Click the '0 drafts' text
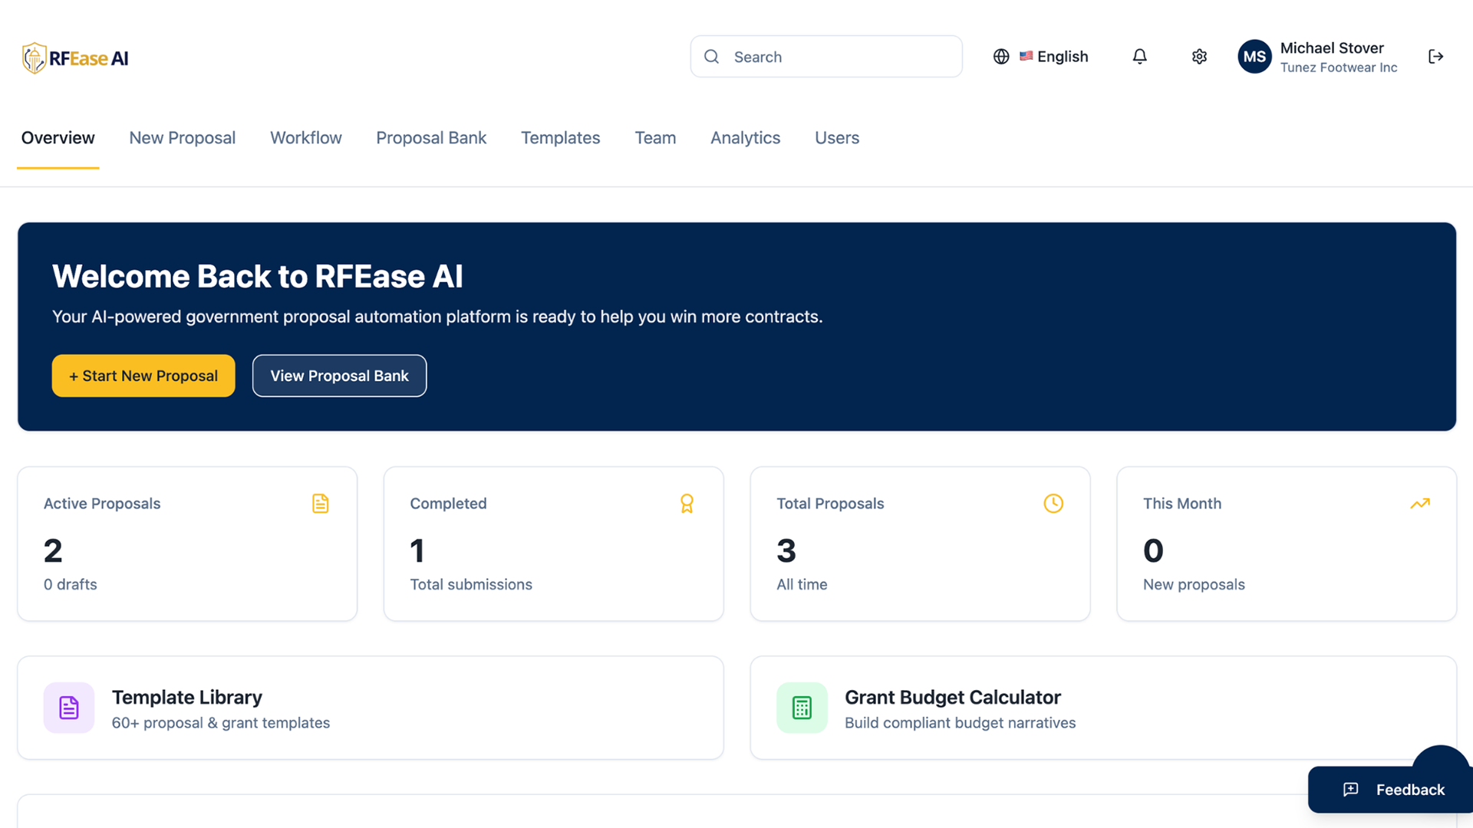1473x828 pixels. 71,584
